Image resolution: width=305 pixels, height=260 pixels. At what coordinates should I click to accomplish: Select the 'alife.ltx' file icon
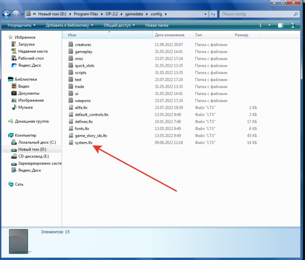coord(71,107)
